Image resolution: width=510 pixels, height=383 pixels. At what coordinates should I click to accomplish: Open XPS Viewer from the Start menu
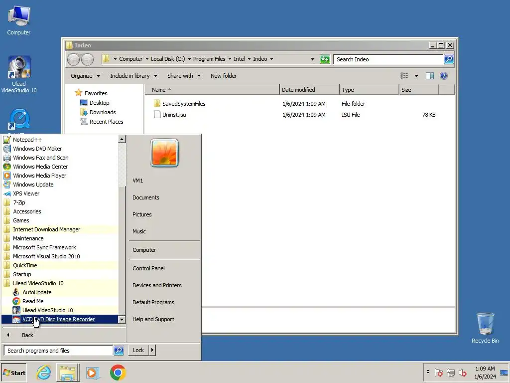click(60, 193)
